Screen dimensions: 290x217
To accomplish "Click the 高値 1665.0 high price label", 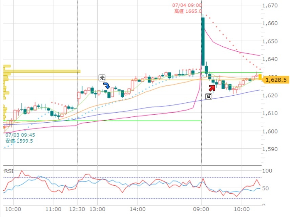I will [x=188, y=11].
